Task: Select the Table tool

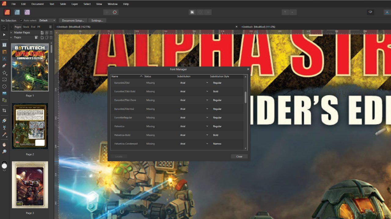Action: click(x=4, y=52)
